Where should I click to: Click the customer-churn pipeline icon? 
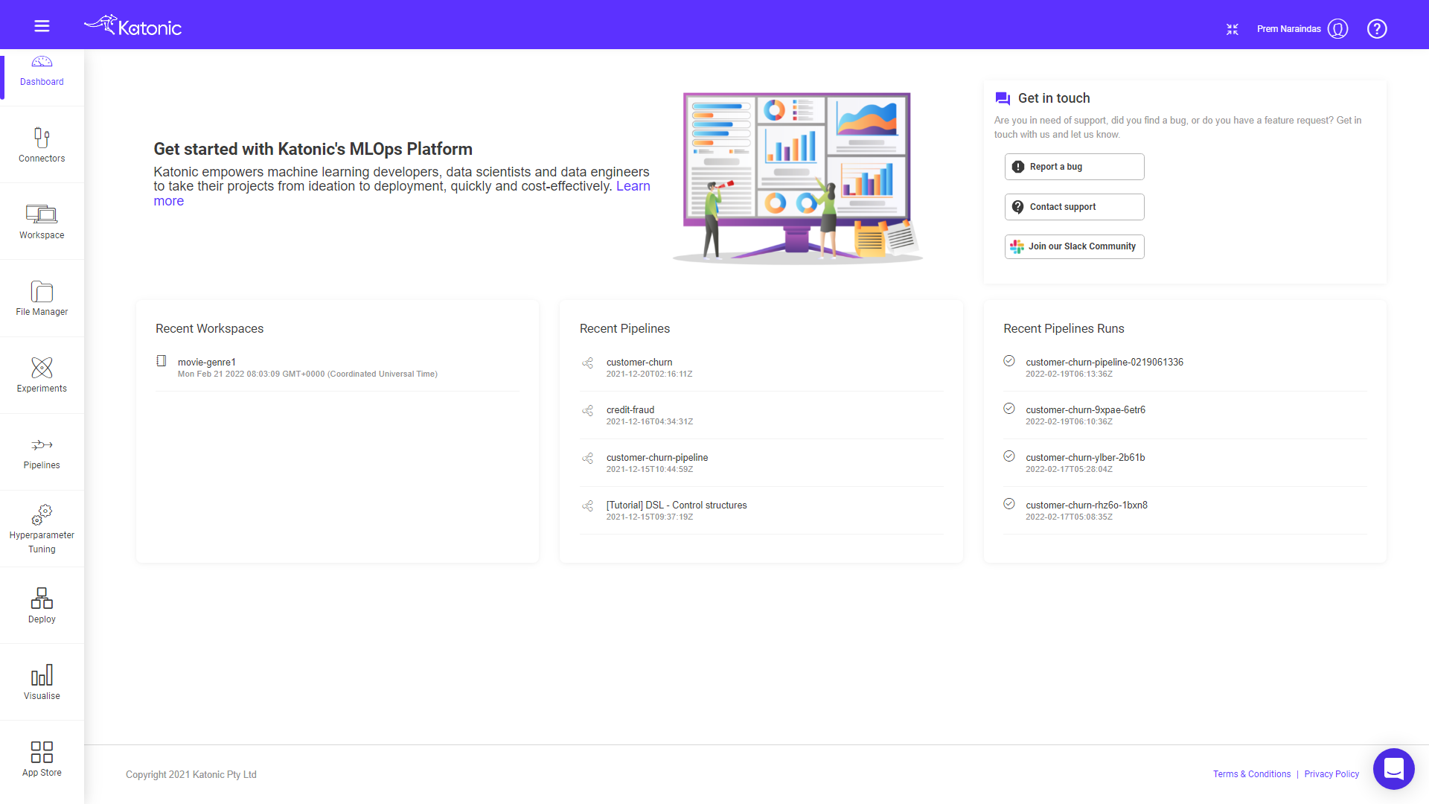pos(588,363)
